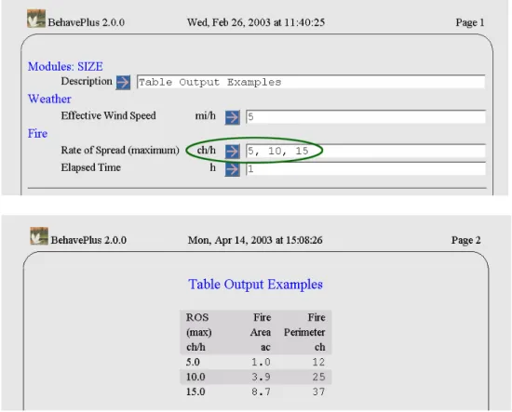Viewport: 512px width, 412px height.
Task: Click the BehavePlus 2.0.0 text on Page 2
Action: coord(88,240)
